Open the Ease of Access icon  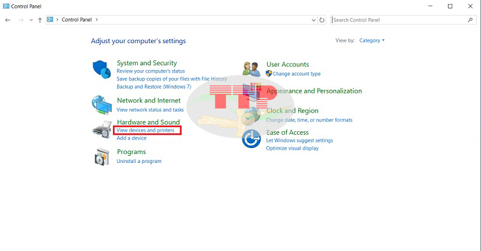point(251,138)
